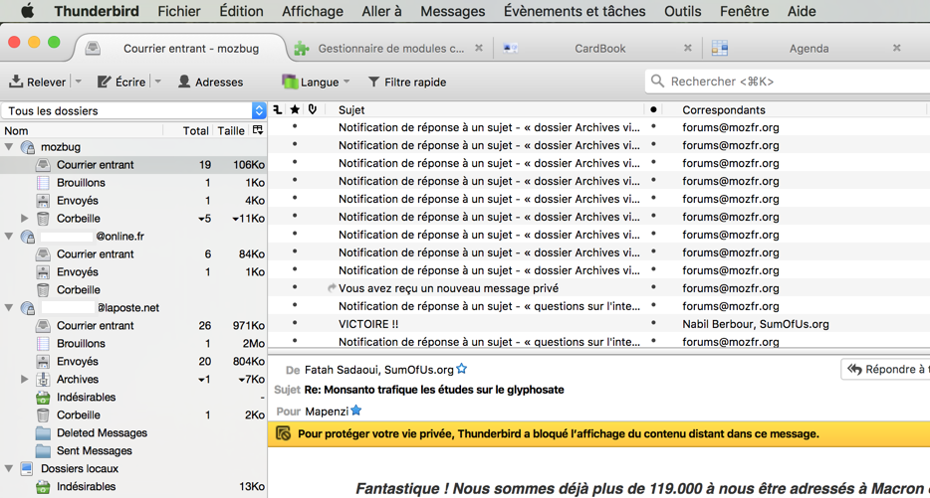Click the Répondre à reply button

[x=884, y=369]
